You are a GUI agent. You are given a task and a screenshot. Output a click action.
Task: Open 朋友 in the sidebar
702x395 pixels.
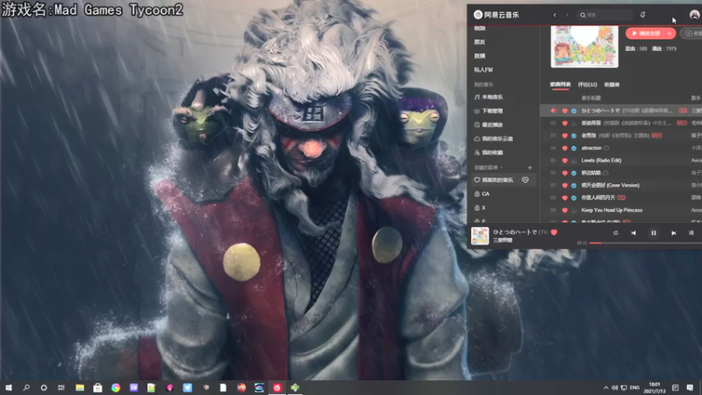point(479,42)
